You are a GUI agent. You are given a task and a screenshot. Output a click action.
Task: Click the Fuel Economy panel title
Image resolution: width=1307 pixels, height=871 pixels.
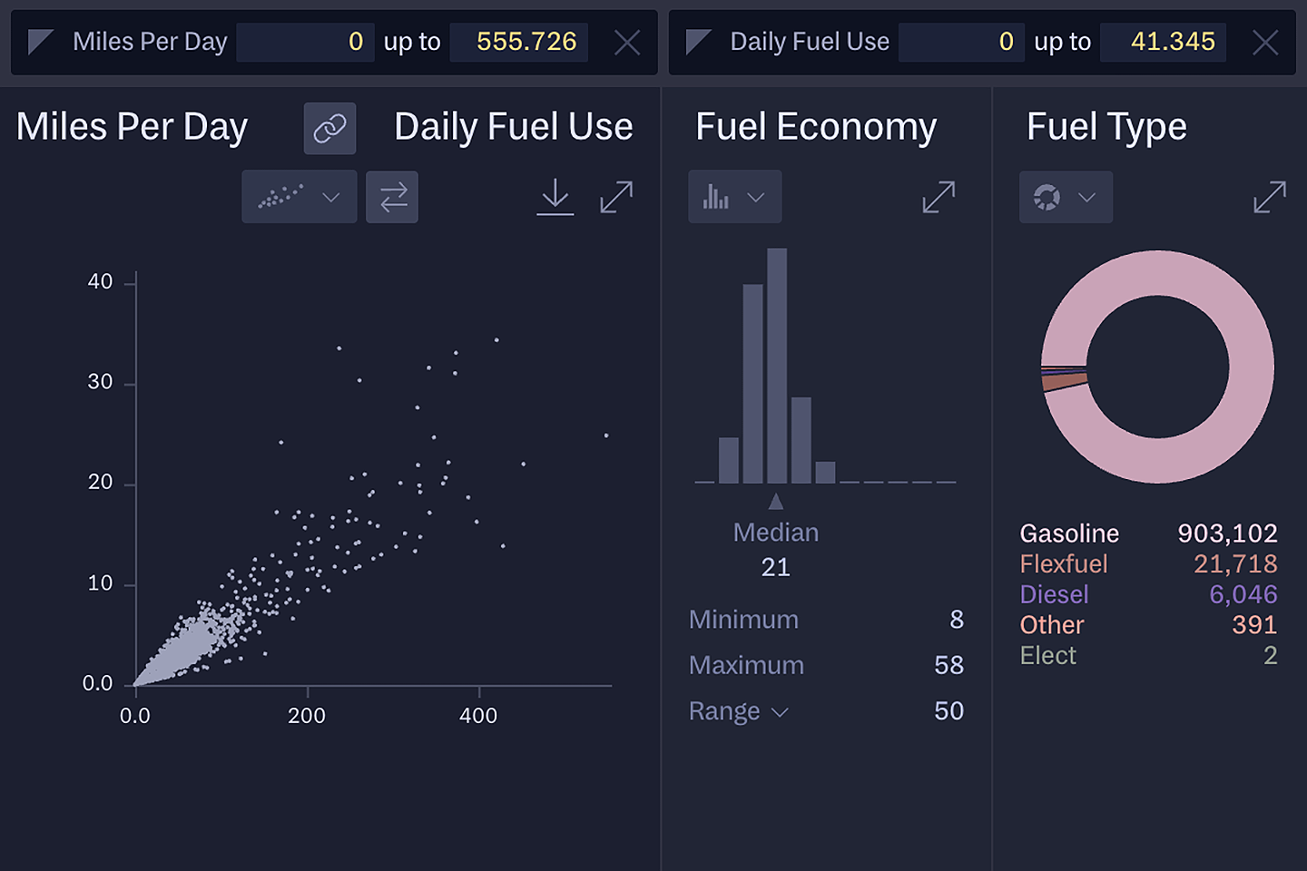pyautogui.click(x=816, y=127)
